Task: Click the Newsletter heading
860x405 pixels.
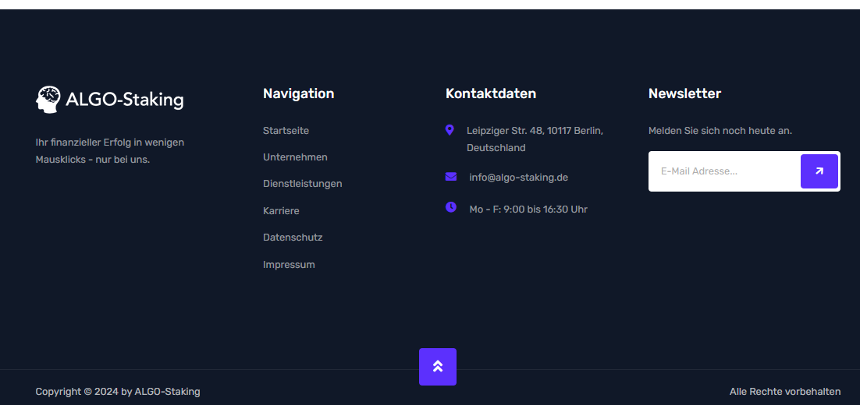Action: tap(684, 93)
